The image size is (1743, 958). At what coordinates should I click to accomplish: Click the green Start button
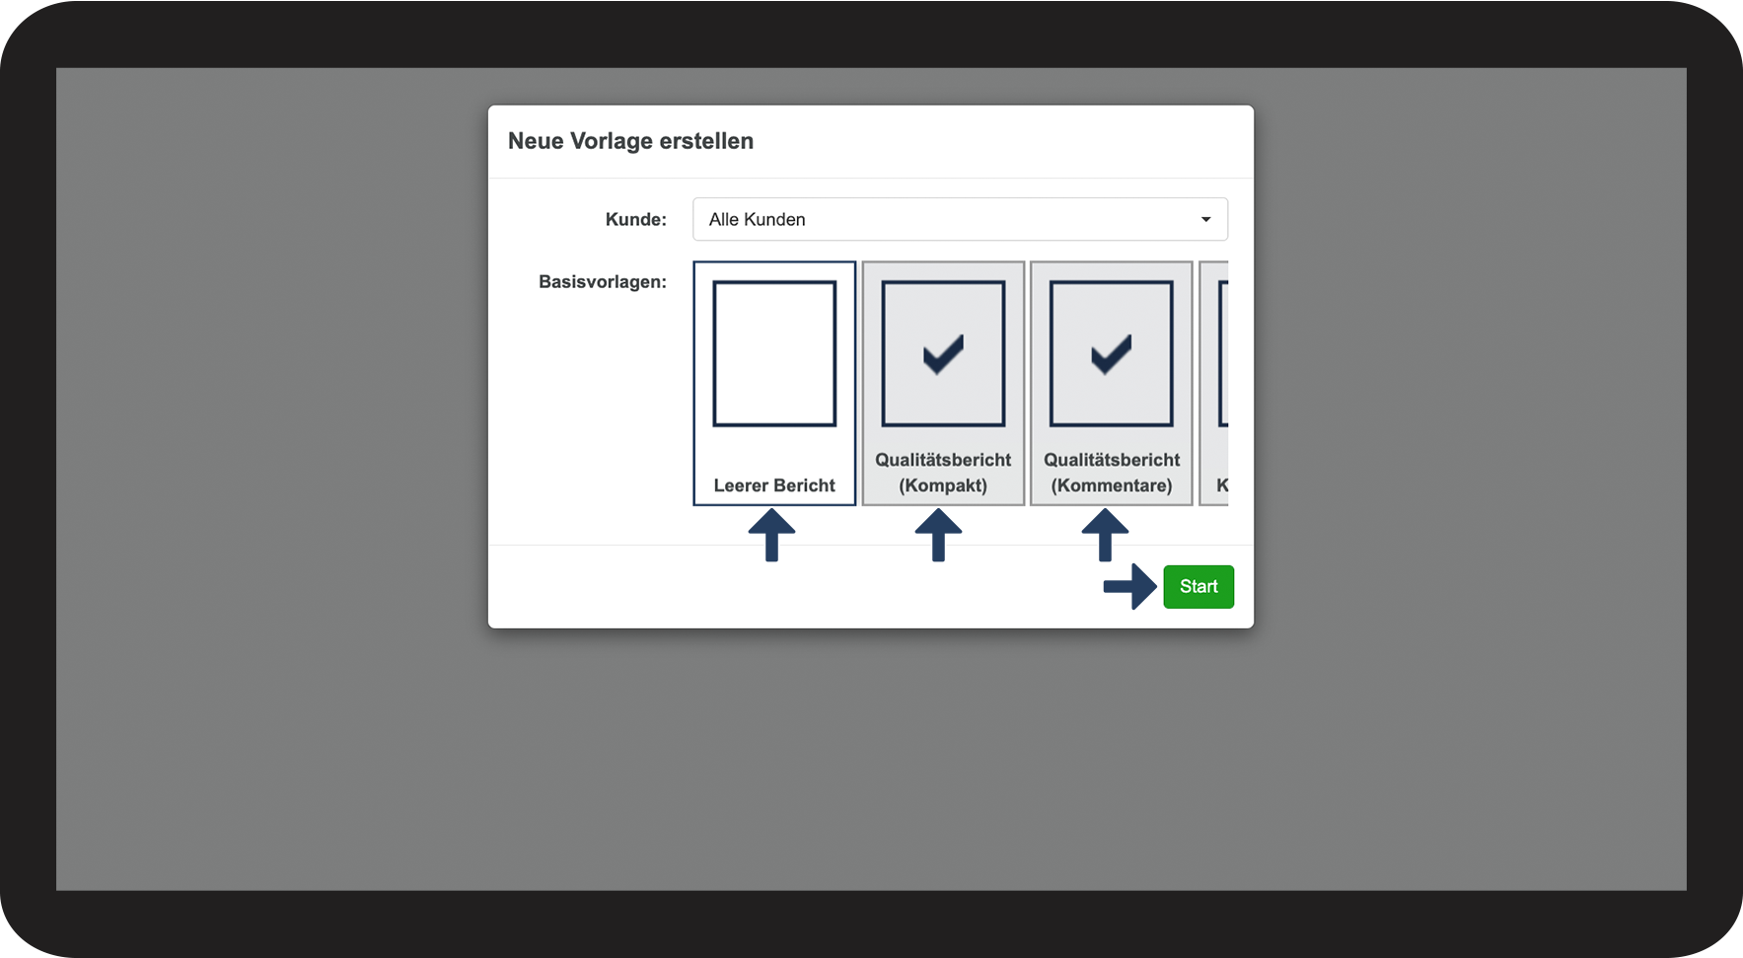pyautogui.click(x=1198, y=586)
